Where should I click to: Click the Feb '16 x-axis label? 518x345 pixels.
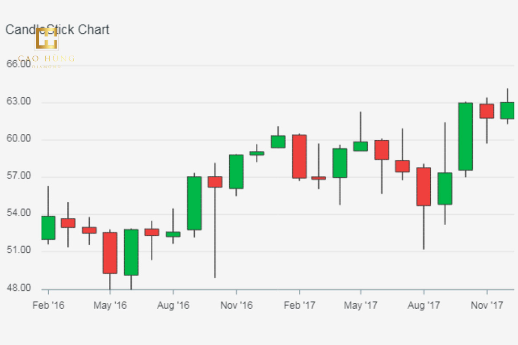[x=48, y=305]
